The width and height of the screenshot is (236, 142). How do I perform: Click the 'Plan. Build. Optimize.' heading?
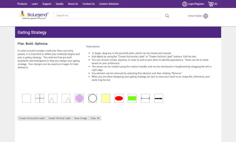coord(33,44)
